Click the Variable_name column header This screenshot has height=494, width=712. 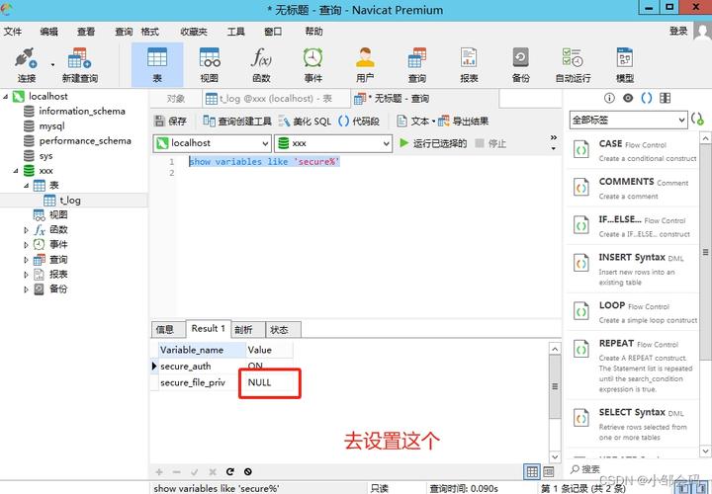coord(202,350)
